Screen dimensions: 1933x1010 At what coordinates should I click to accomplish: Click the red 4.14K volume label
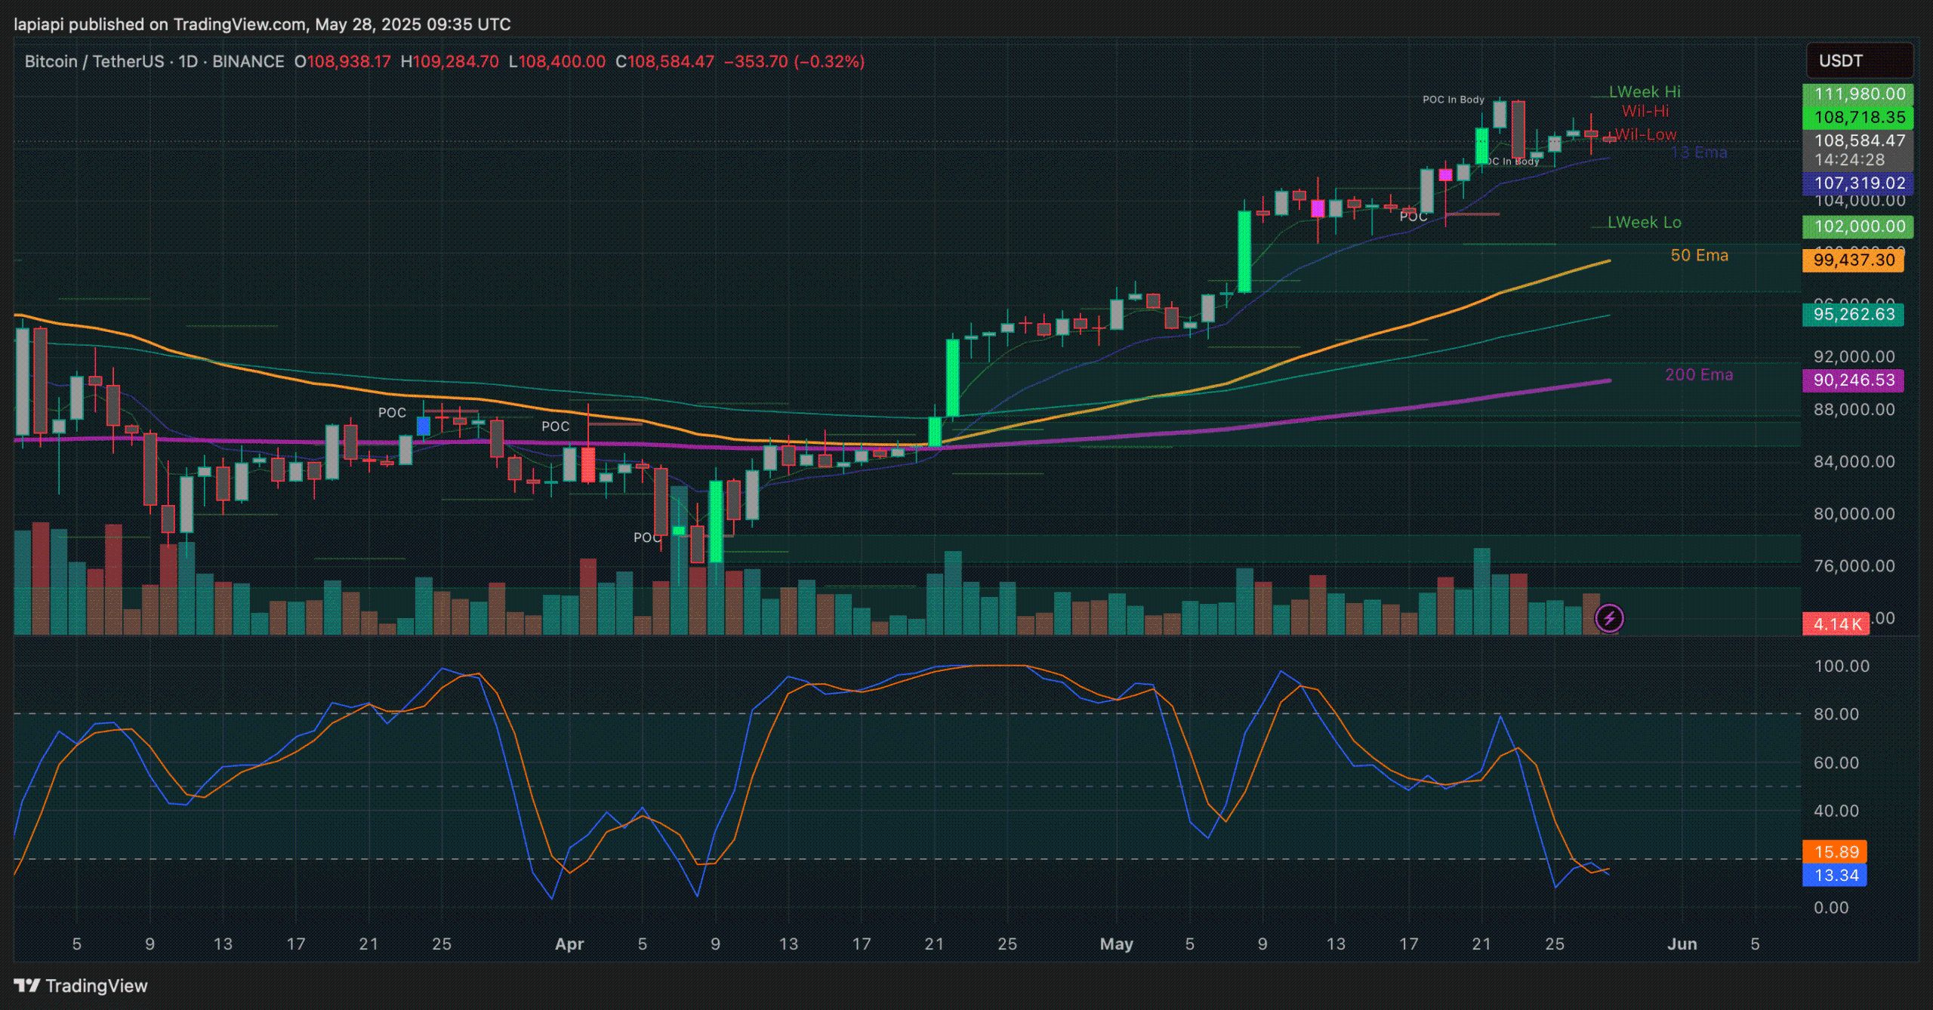(x=1836, y=624)
